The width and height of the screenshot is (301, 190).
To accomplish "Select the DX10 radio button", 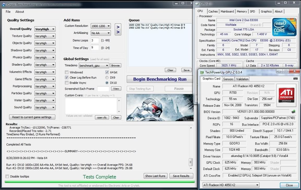I will (107, 83).
